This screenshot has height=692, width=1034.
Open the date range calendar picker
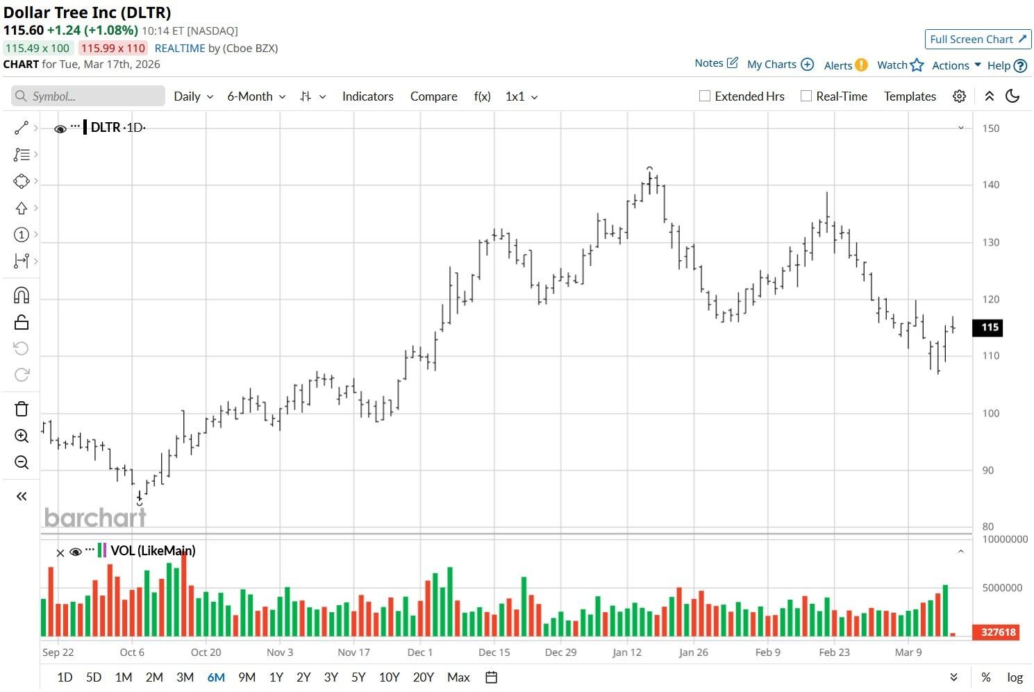coord(491,677)
